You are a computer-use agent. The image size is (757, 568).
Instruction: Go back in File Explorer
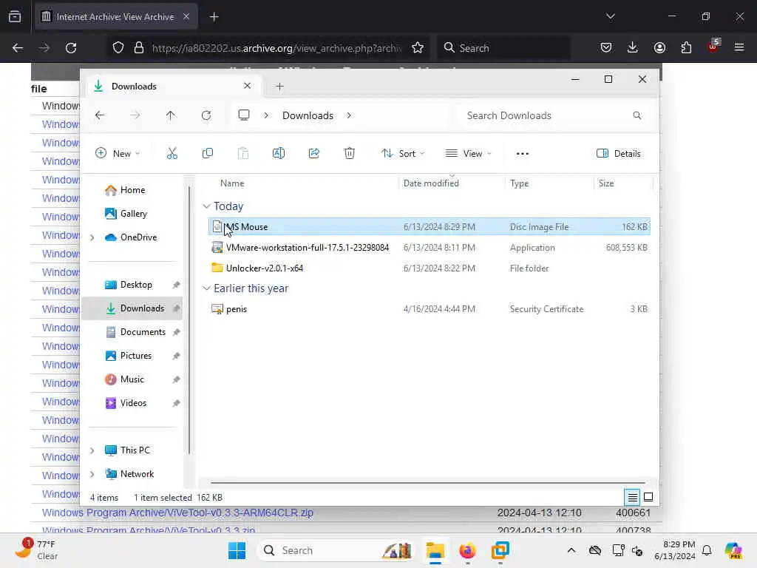100,115
